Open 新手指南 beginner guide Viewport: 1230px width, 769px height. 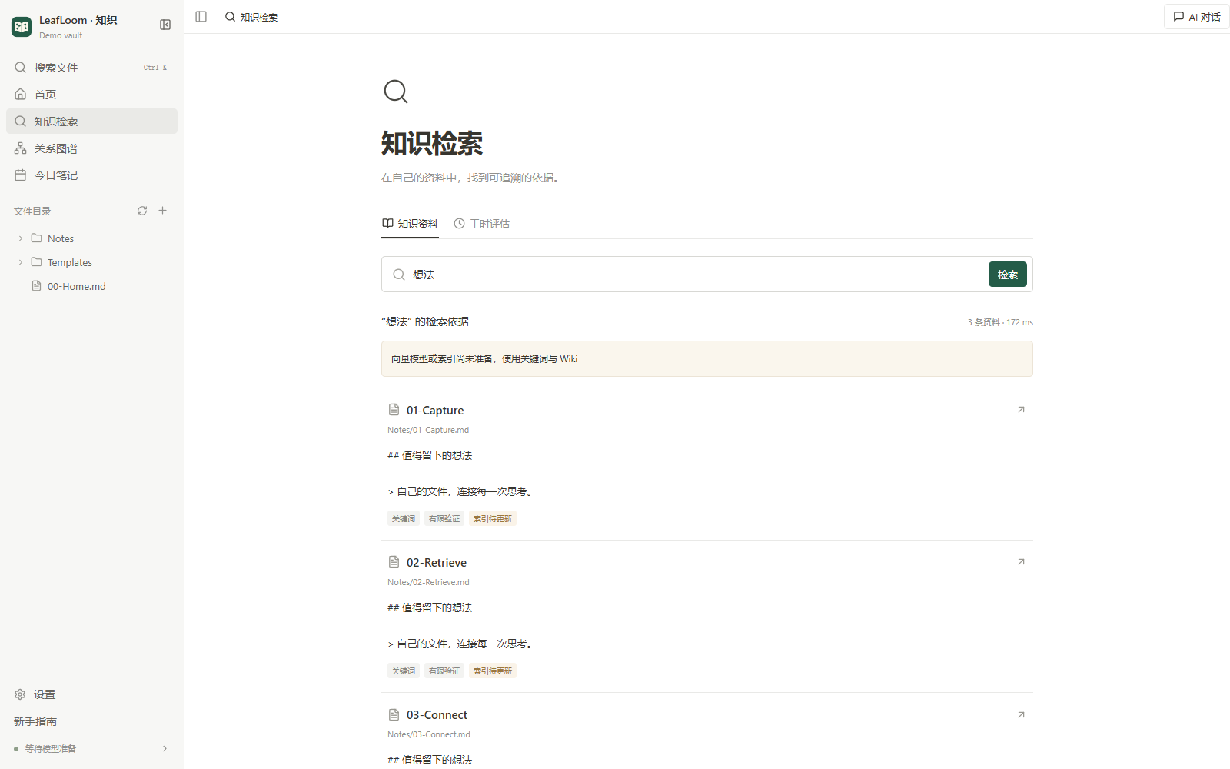[35, 721]
